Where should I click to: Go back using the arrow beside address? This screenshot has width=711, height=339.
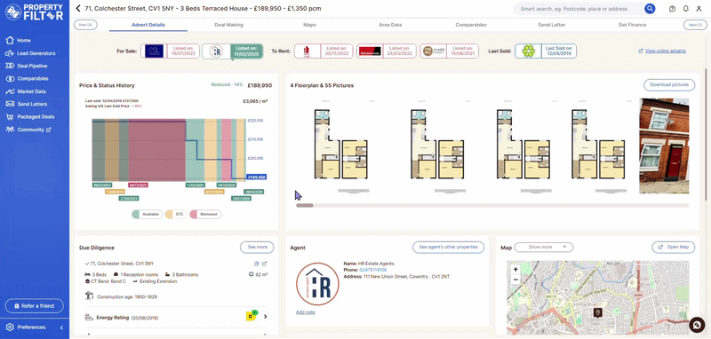78,8
